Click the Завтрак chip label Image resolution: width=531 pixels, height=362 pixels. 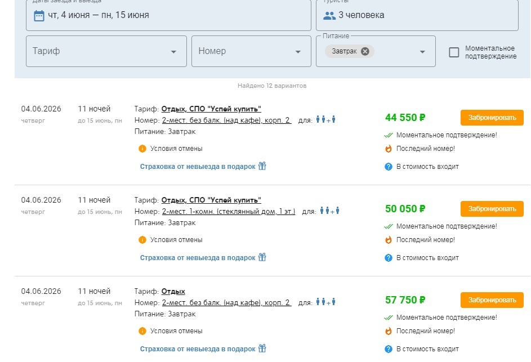(x=344, y=51)
